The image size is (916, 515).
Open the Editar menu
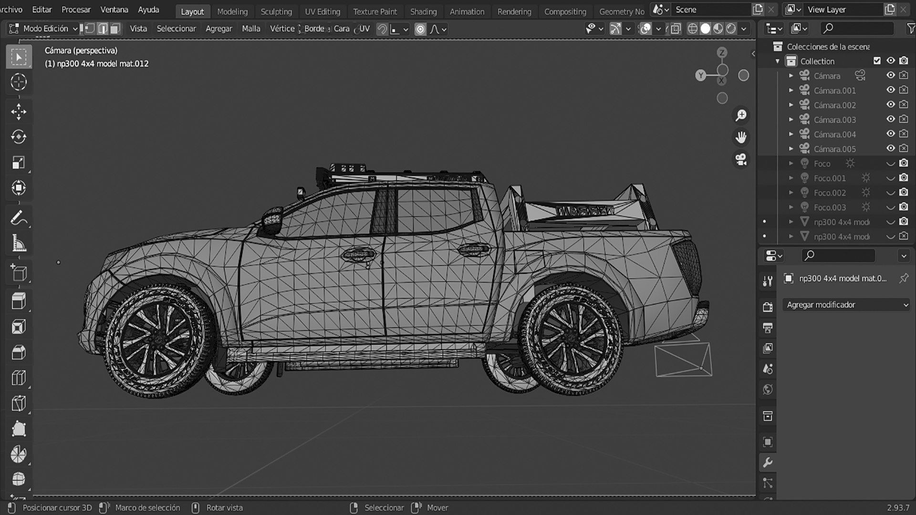click(42, 10)
